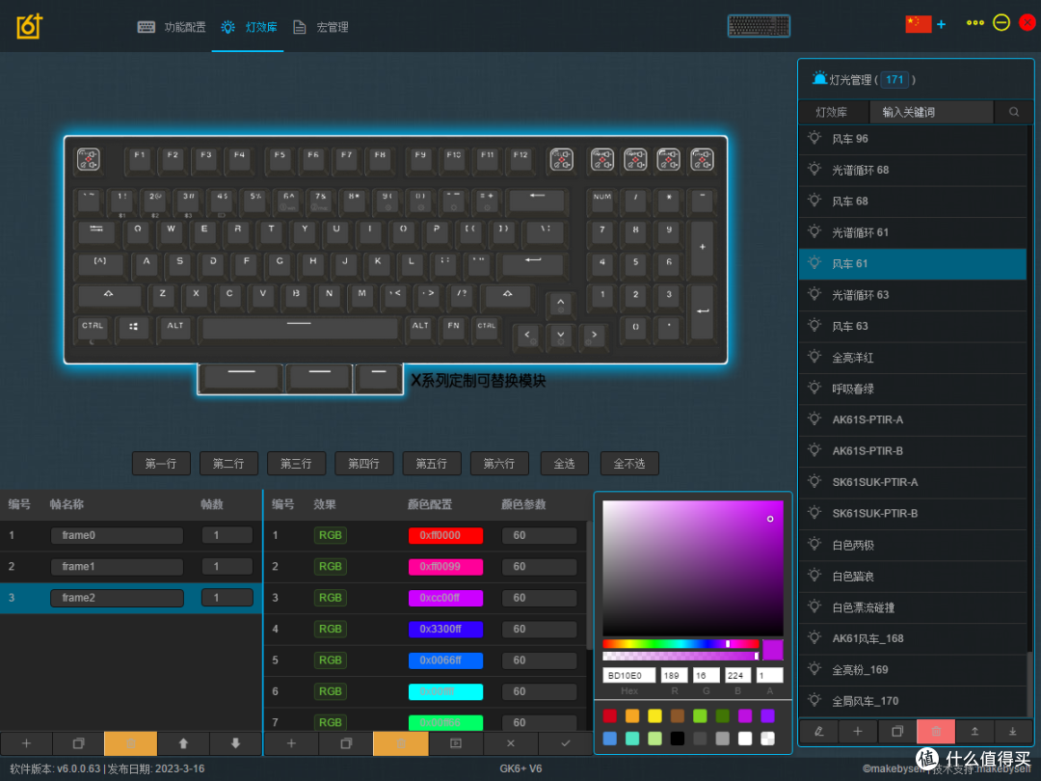1041x781 pixels.
Task: Select the keyboard device thumbnail in the top bar
Action: coord(759,26)
